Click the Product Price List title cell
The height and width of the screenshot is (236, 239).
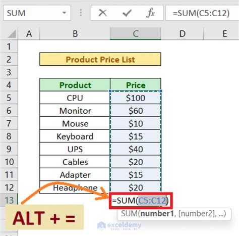coord(100,59)
